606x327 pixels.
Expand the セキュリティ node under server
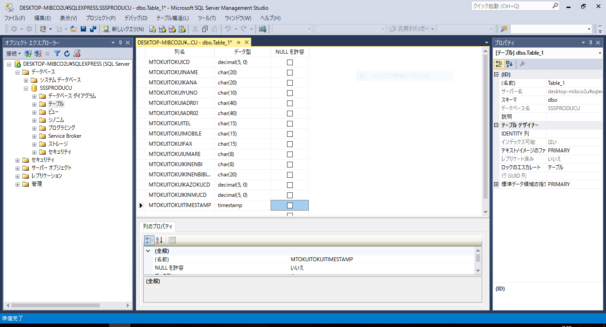click(x=18, y=160)
